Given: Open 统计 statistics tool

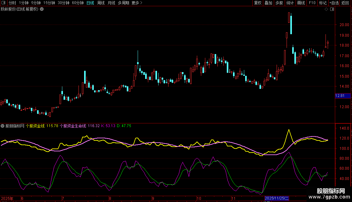Looking at the screenshot, I should click(x=290, y=3).
